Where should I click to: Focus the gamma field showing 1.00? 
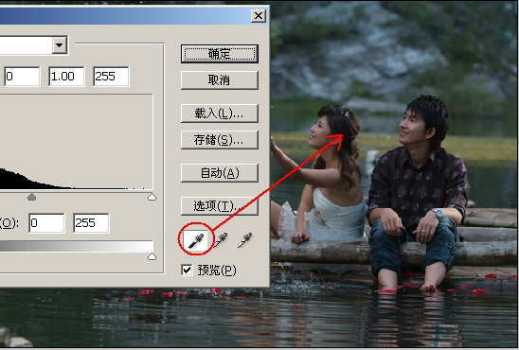point(66,77)
